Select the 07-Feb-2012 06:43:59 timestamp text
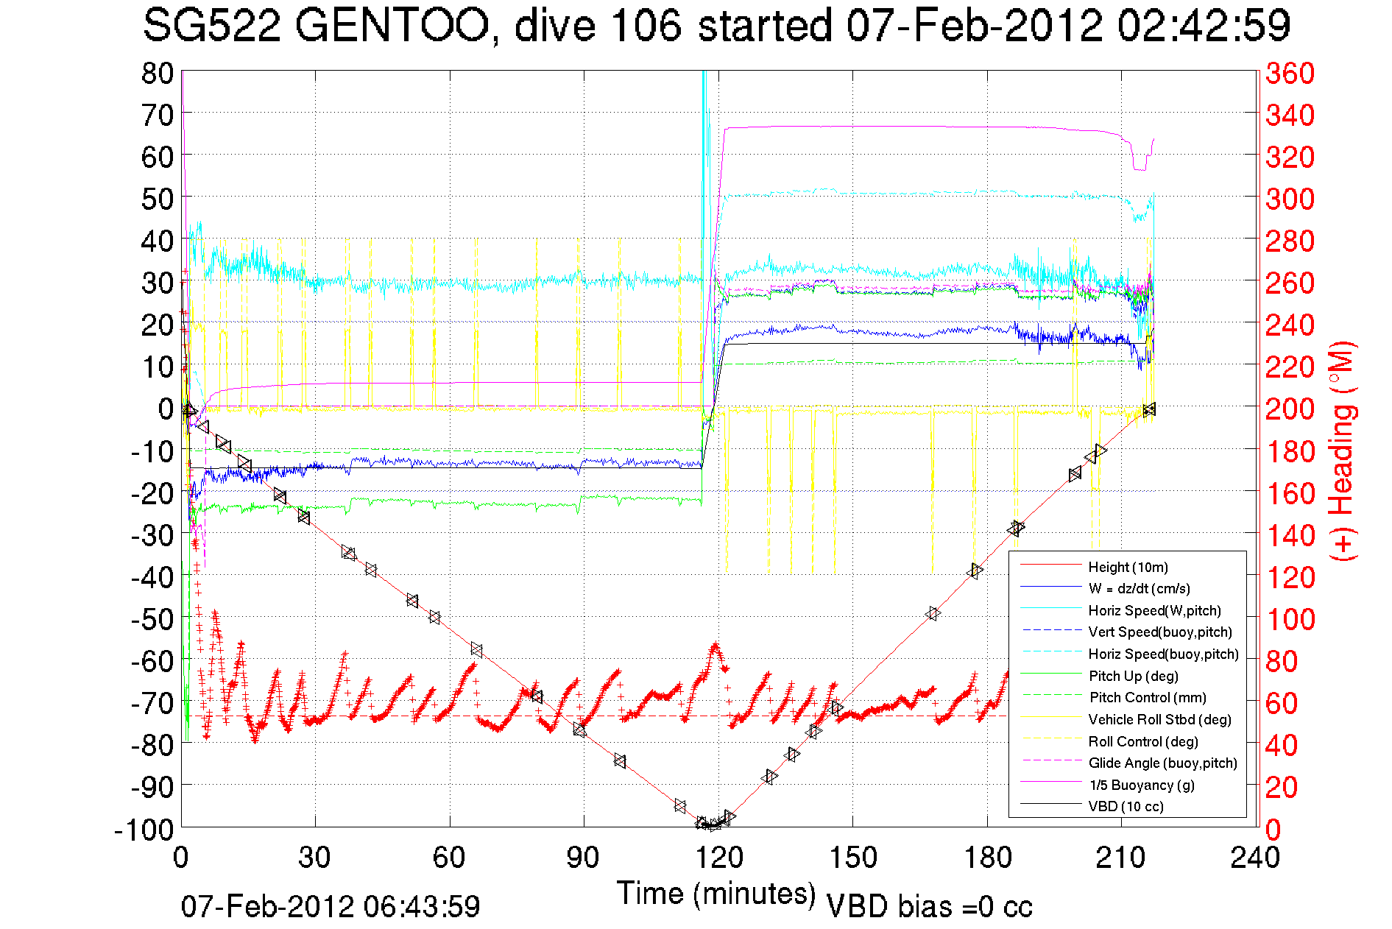1392x929 pixels. pos(331,906)
